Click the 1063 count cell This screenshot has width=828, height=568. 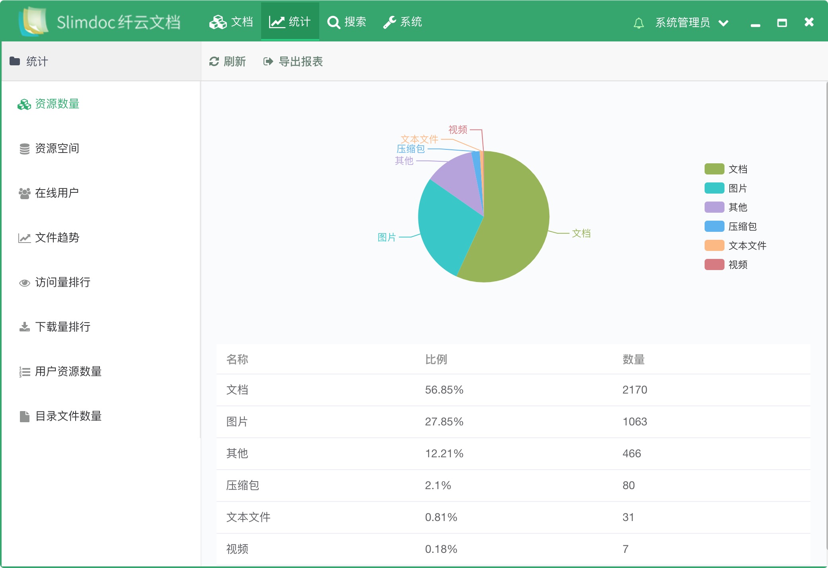635,421
